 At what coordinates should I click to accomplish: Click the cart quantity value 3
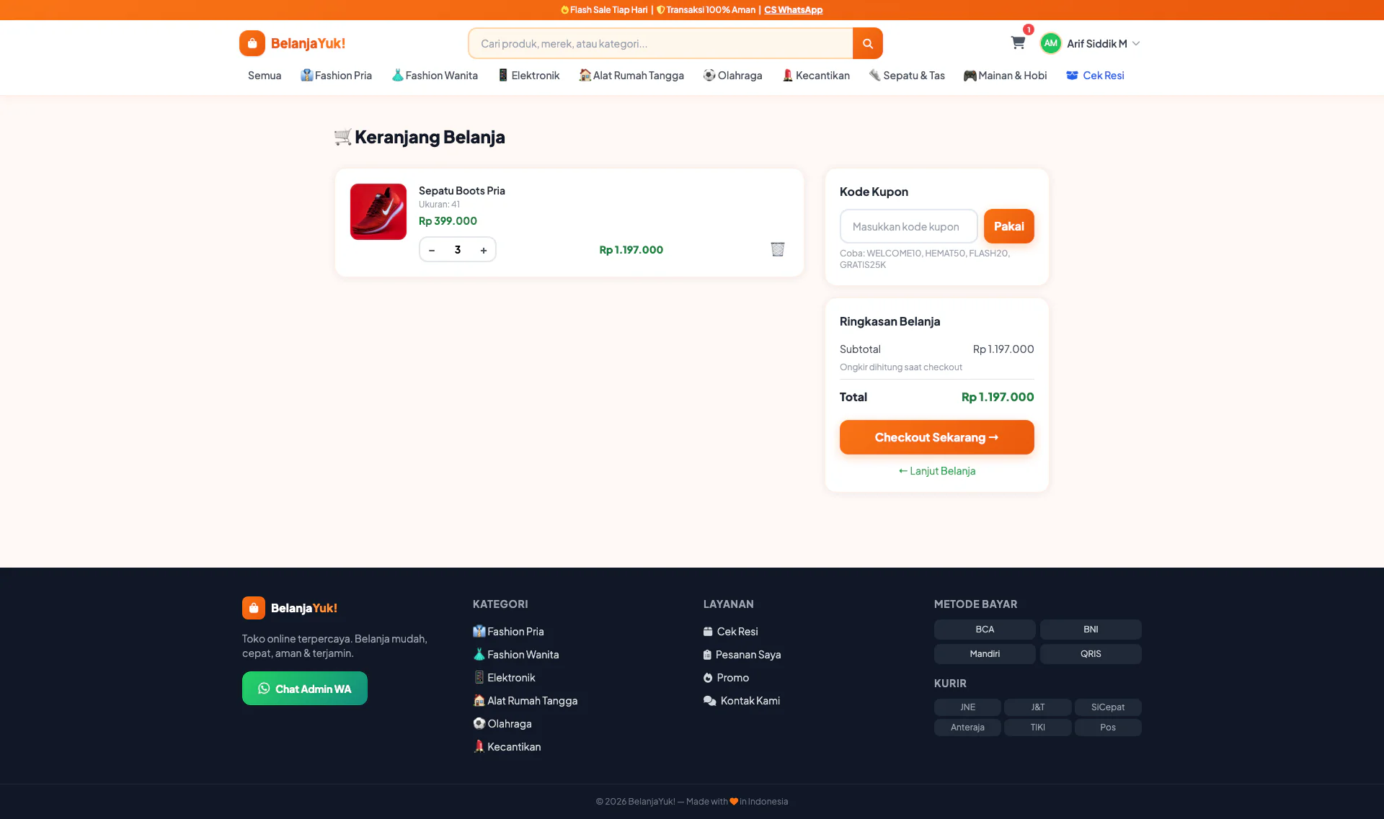[458, 250]
